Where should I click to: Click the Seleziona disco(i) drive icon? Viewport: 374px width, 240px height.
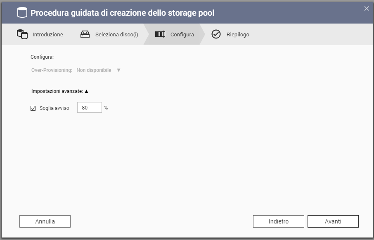point(85,34)
